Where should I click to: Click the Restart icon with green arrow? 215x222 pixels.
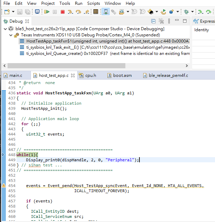click(163, 12)
